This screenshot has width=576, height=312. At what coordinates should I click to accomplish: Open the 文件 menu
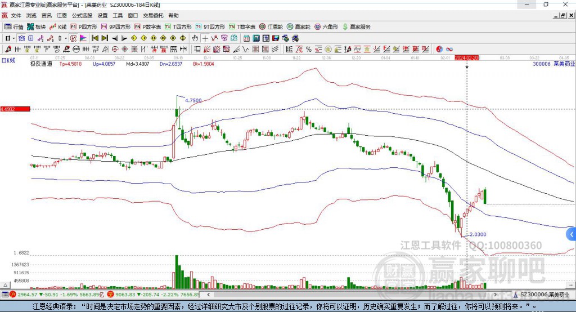coord(16,15)
